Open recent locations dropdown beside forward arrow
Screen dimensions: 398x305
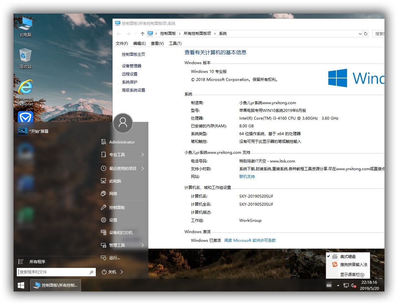click(x=135, y=34)
